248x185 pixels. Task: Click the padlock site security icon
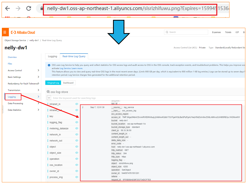pyautogui.click(x=42, y=8)
